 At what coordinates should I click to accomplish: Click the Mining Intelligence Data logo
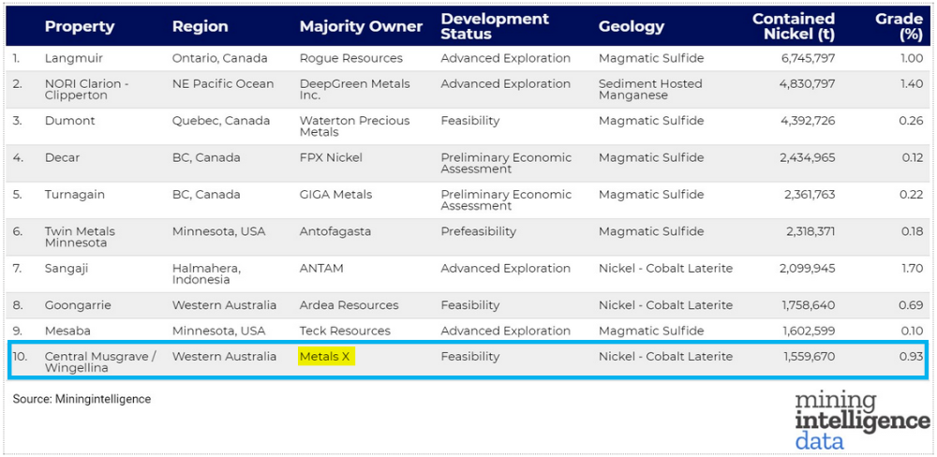861,421
